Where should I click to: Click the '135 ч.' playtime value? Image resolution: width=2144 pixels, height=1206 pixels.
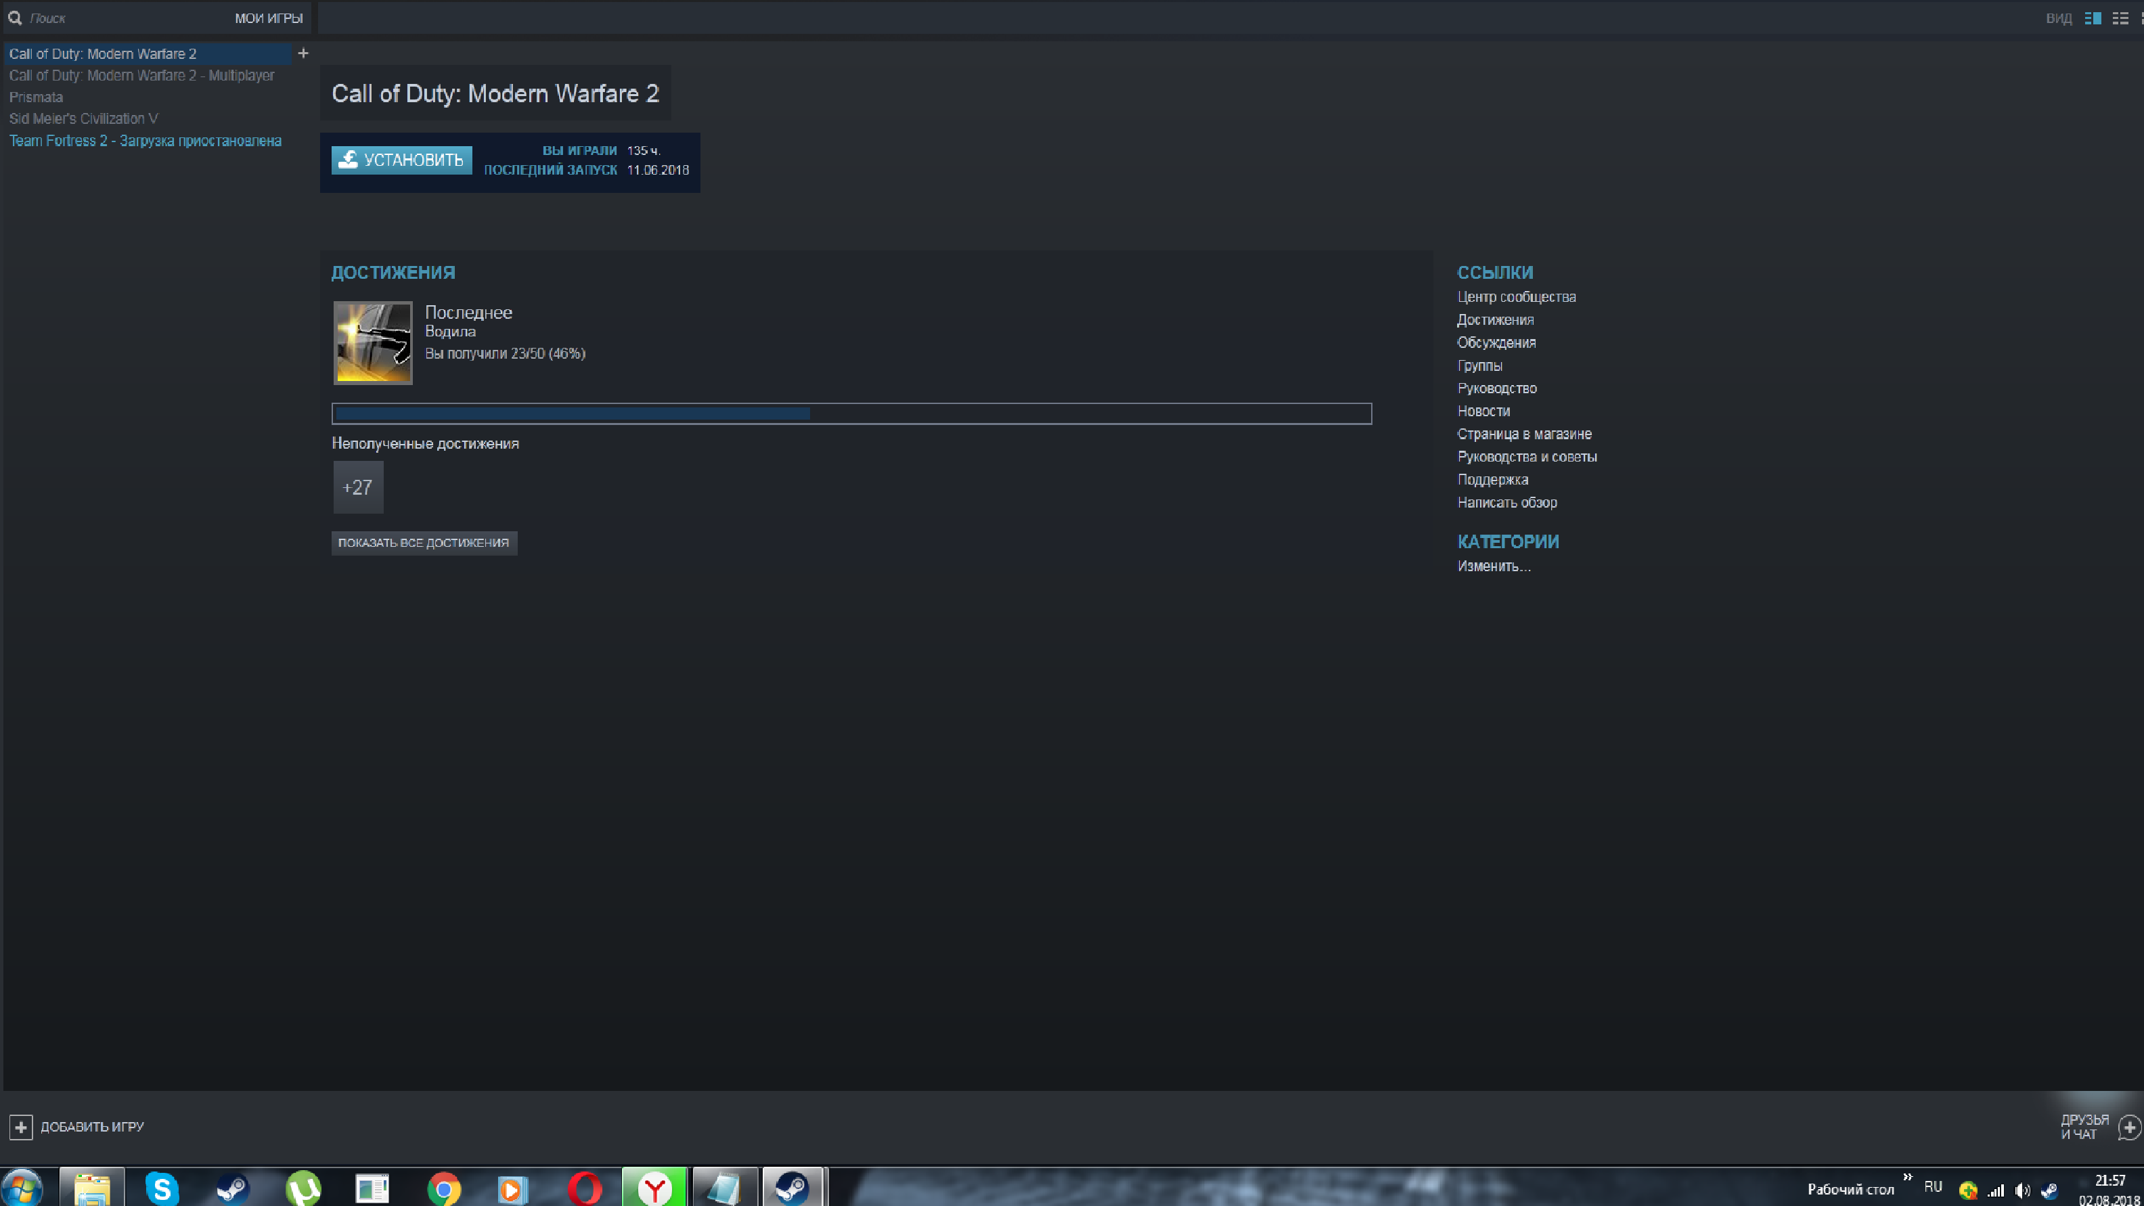coord(644,151)
